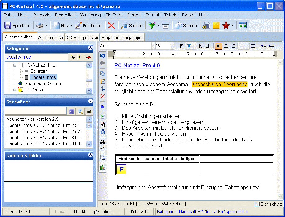Click the undo arrow in vertical toolbar

coord(103,56)
